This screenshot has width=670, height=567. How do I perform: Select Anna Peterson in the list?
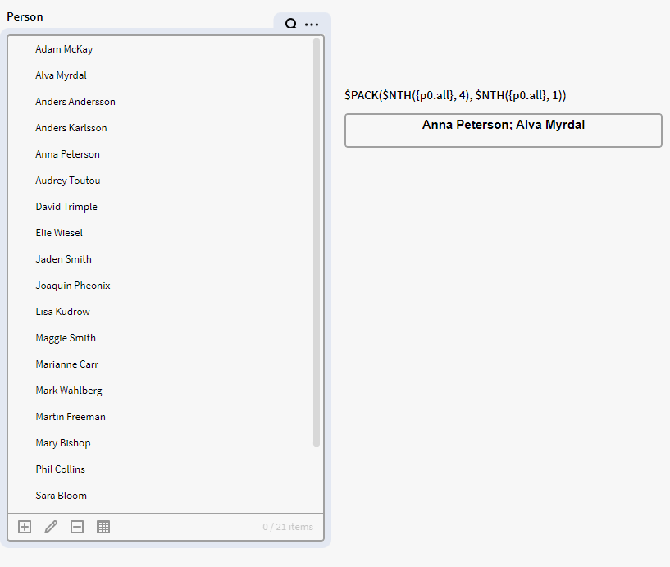click(67, 154)
